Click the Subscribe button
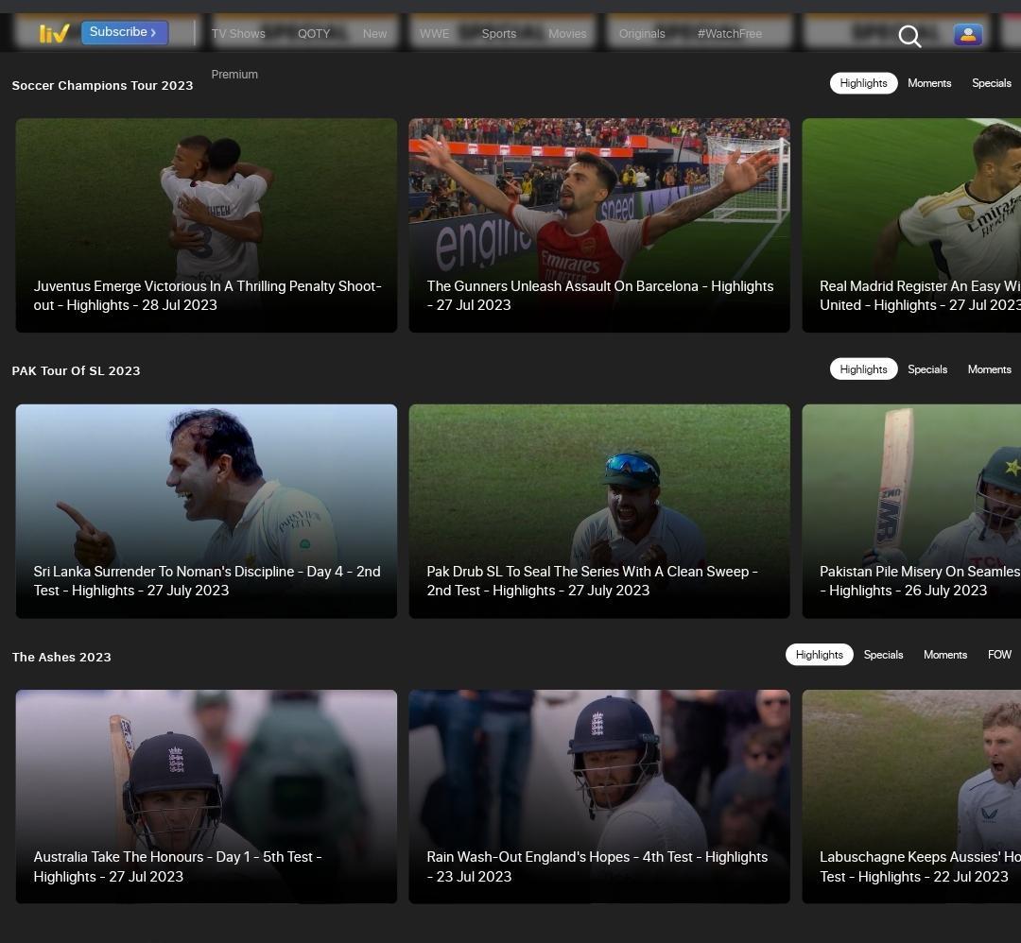This screenshot has width=1021, height=943. coord(125,32)
